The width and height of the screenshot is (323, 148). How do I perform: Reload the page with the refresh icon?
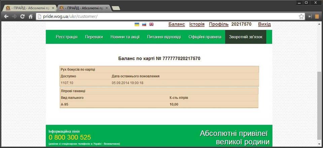pyautogui.click(x=22, y=16)
